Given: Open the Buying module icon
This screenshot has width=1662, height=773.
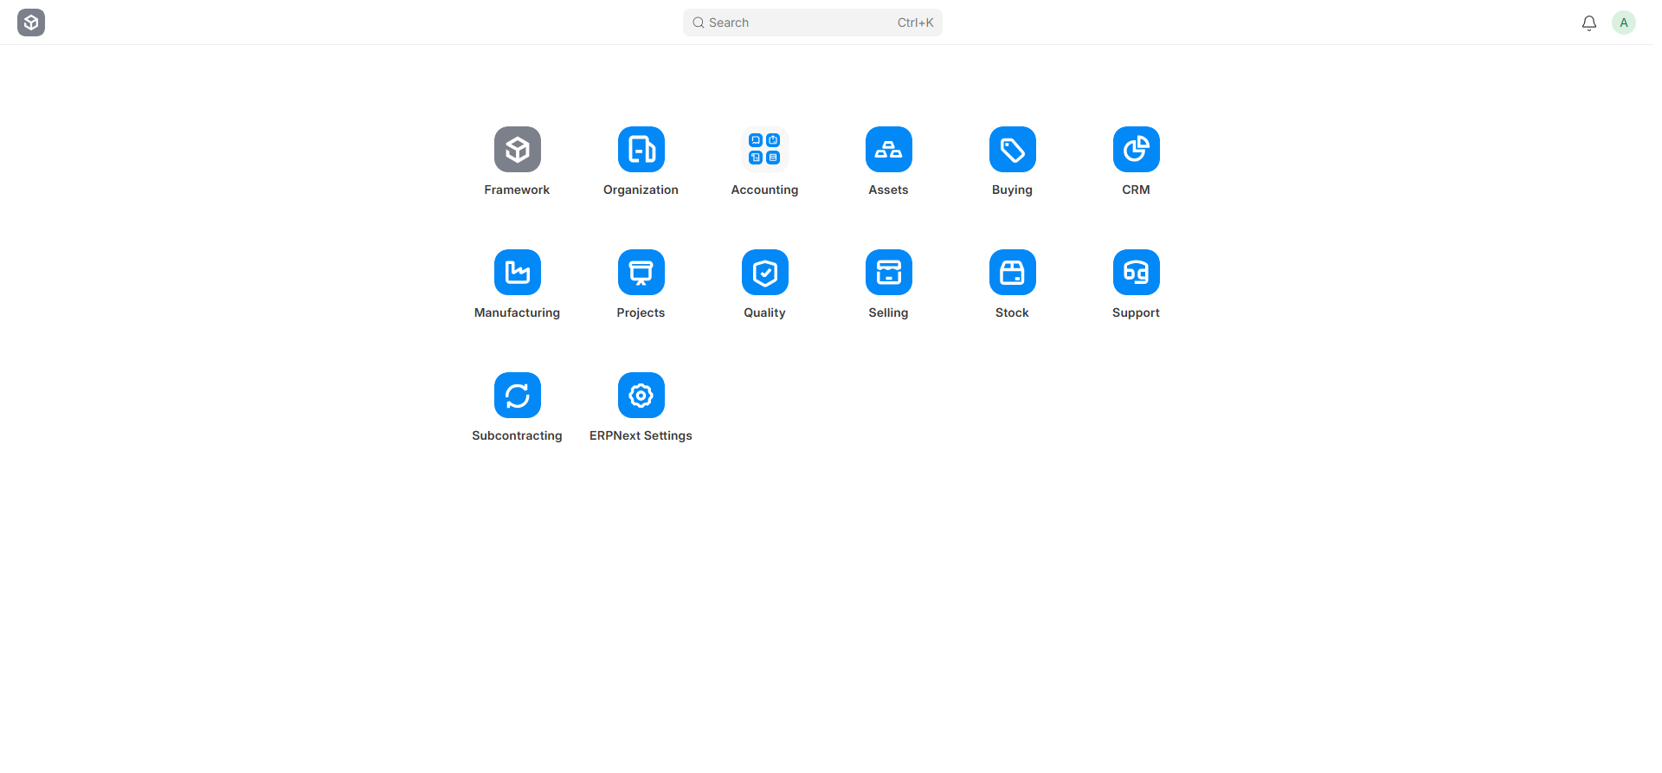Looking at the screenshot, I should 1012,150.
